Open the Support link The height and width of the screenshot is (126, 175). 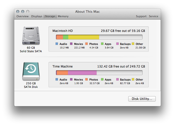[141, 16]
